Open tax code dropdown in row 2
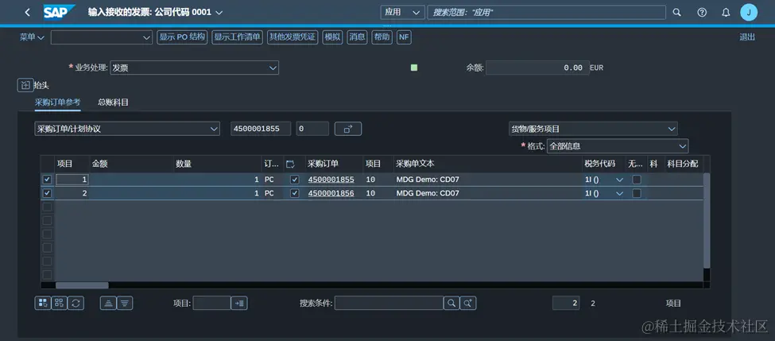This screenshot has width=775, height=341. (x=619, y=194)
